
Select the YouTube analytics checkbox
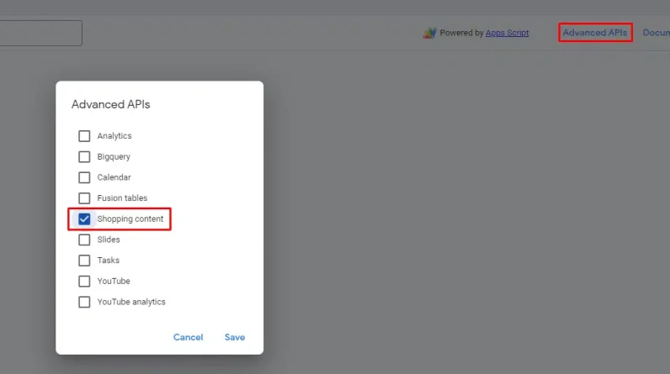click(x=84, y=302)
